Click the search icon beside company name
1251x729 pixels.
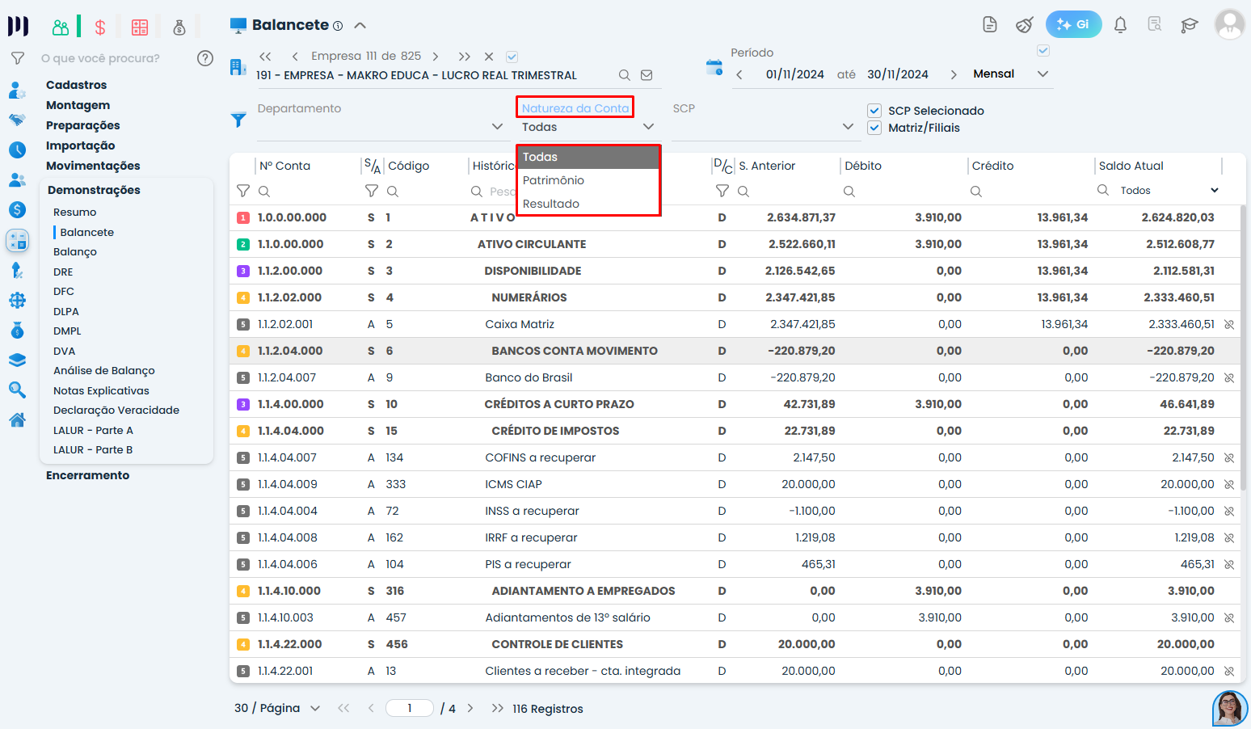click(624, 75)
